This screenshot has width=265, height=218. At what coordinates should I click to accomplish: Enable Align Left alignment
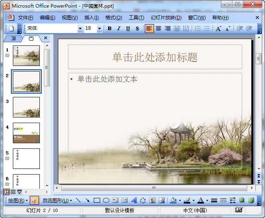tap(149, 29)
